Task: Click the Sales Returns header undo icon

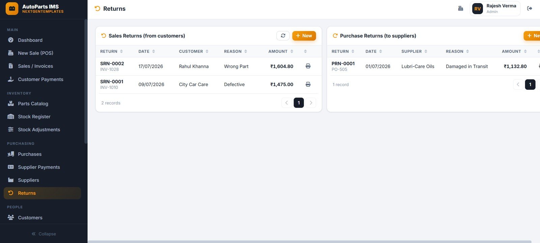Action: (x=104, y=36)
